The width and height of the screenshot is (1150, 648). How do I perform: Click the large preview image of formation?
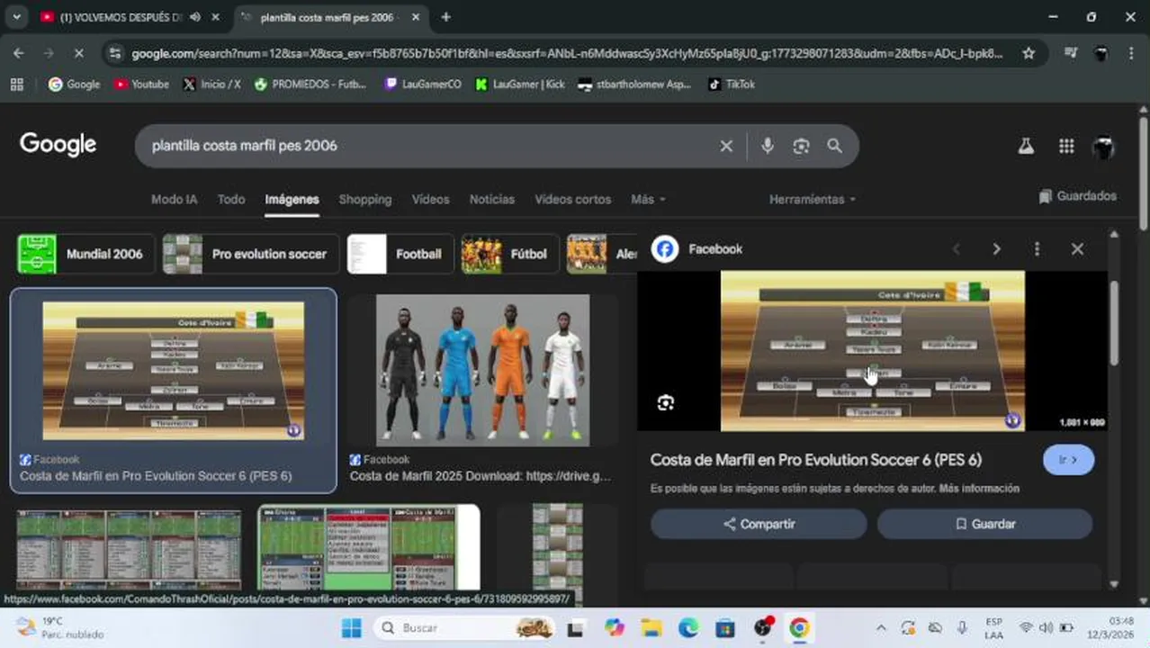tap(873, 351)
